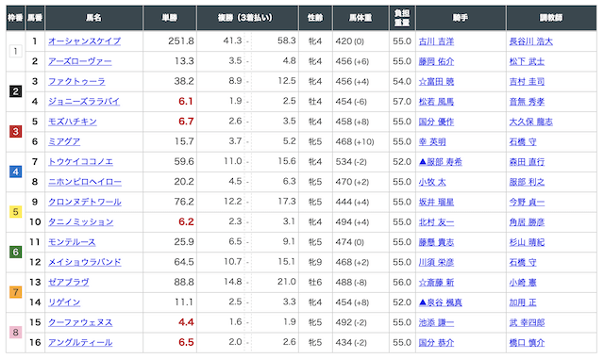Click the orange frame 7 badge
The height and width of the screenshot is (359, 604).
tap(15, 292)
